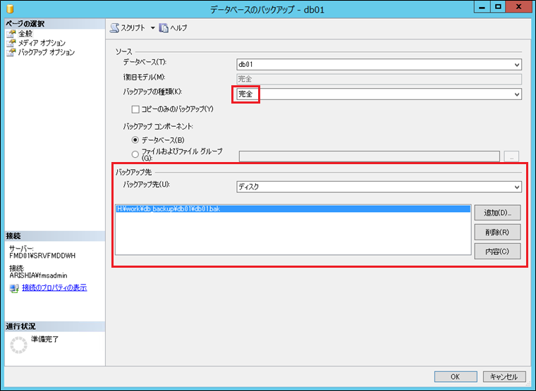The width and height of the screenshot is (536, 391).
Task: Click the ヘルプ help icon
Action: (x=164, y=28)
